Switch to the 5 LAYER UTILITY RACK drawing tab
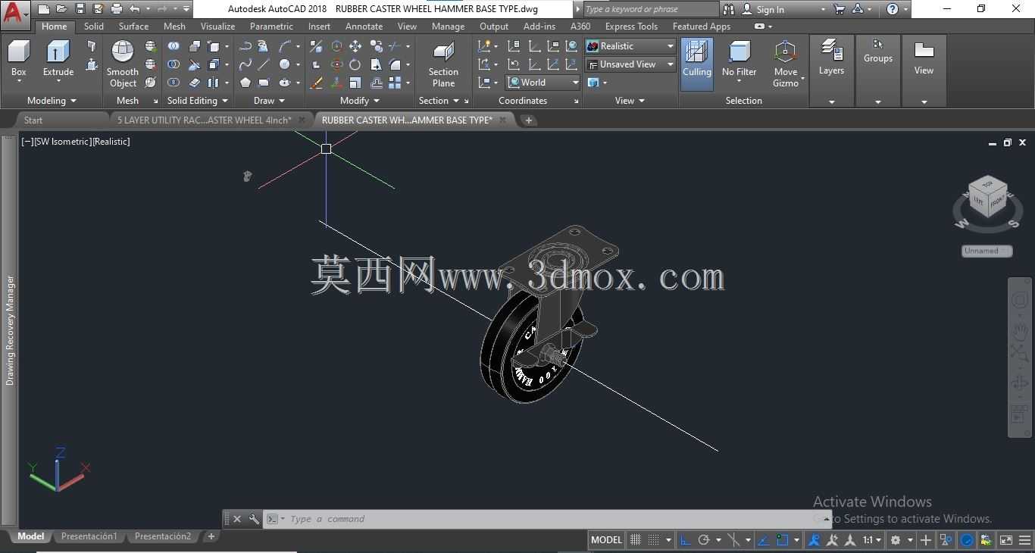The image size is (1035, 553). coord(204,120)
